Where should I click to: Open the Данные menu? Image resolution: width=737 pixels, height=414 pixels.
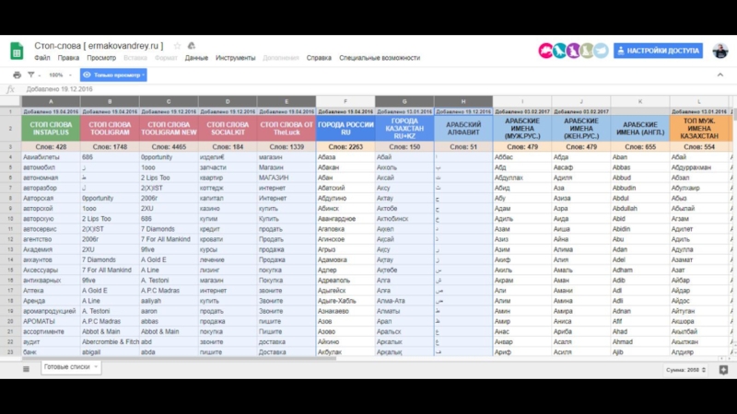tap(196, 58)
